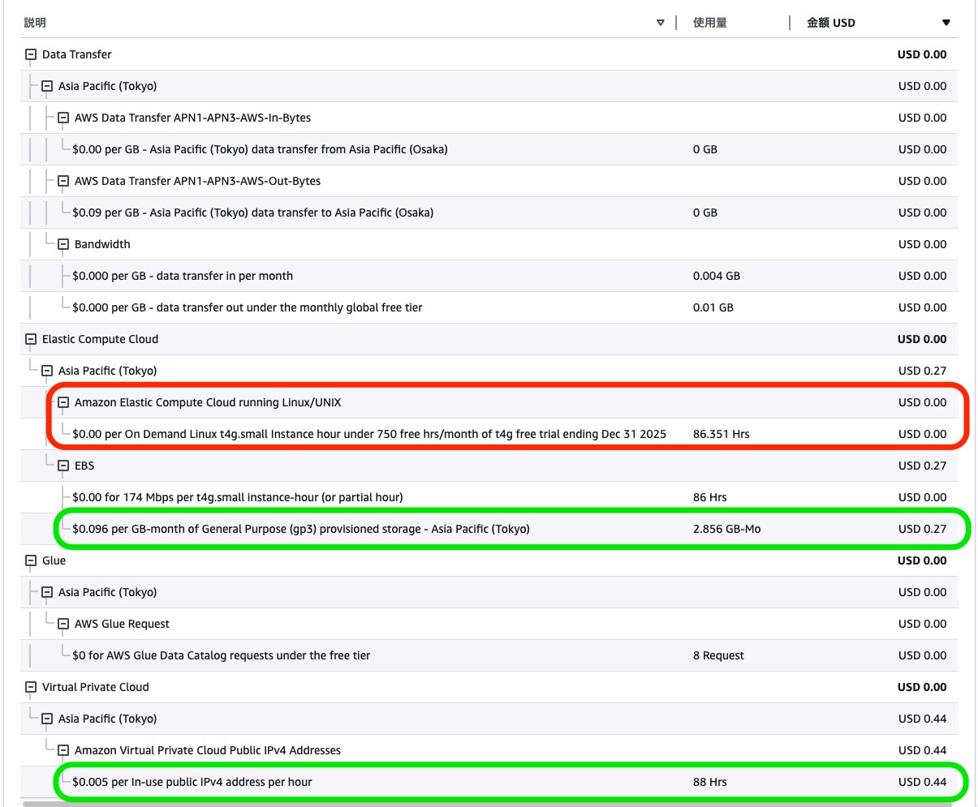Click 0 GB usage for transfer from Osaka
Image resolution: width=978 pixels, height=807 pixels.
point(705,149)
